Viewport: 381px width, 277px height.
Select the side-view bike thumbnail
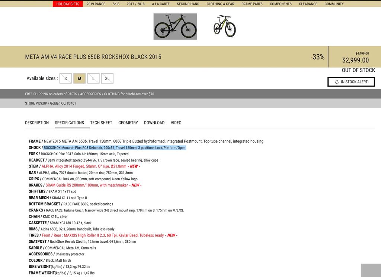175,26
